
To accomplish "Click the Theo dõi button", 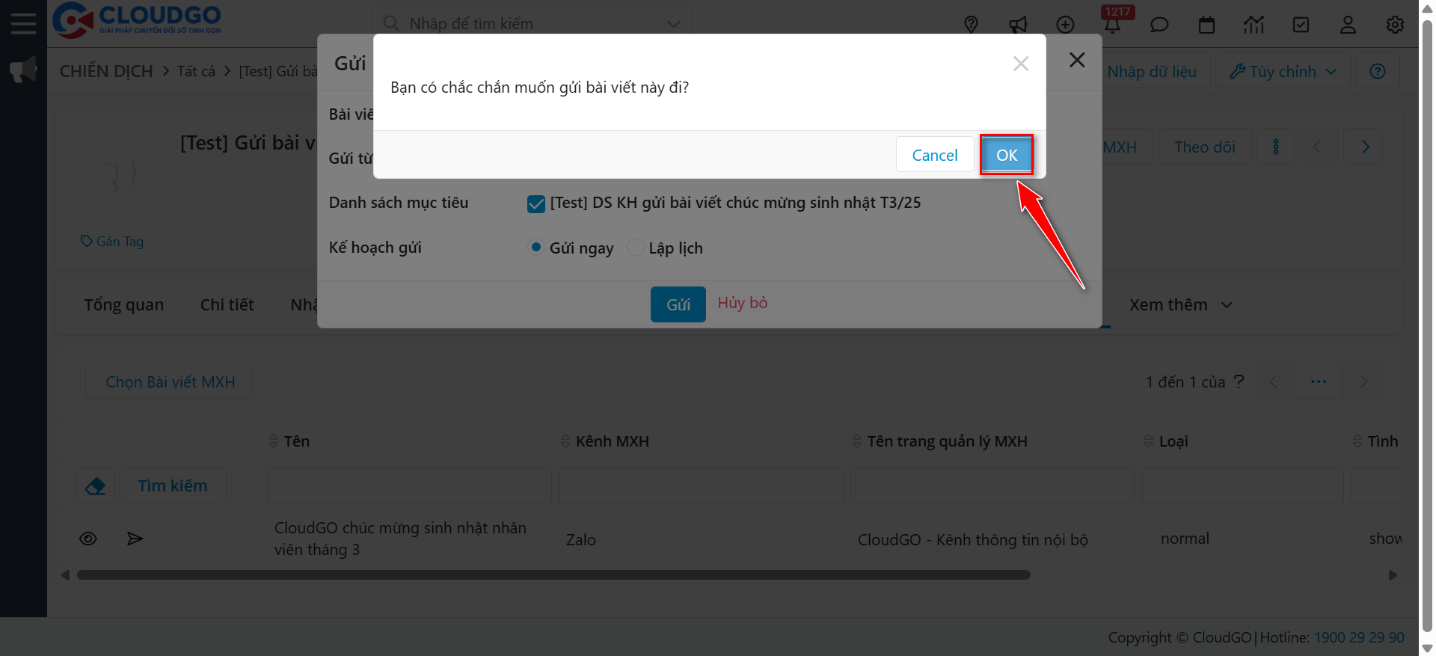I will 1205,147.
